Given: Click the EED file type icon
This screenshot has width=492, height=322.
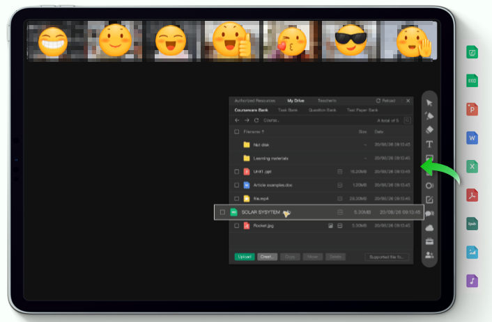Looking at the screenshot, I should 472,81.
